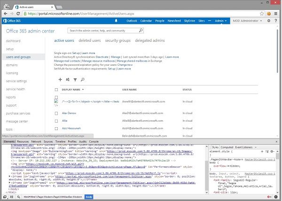Go to domains in the left navigation
Screen dimensions: 282x201
[12, 65]
